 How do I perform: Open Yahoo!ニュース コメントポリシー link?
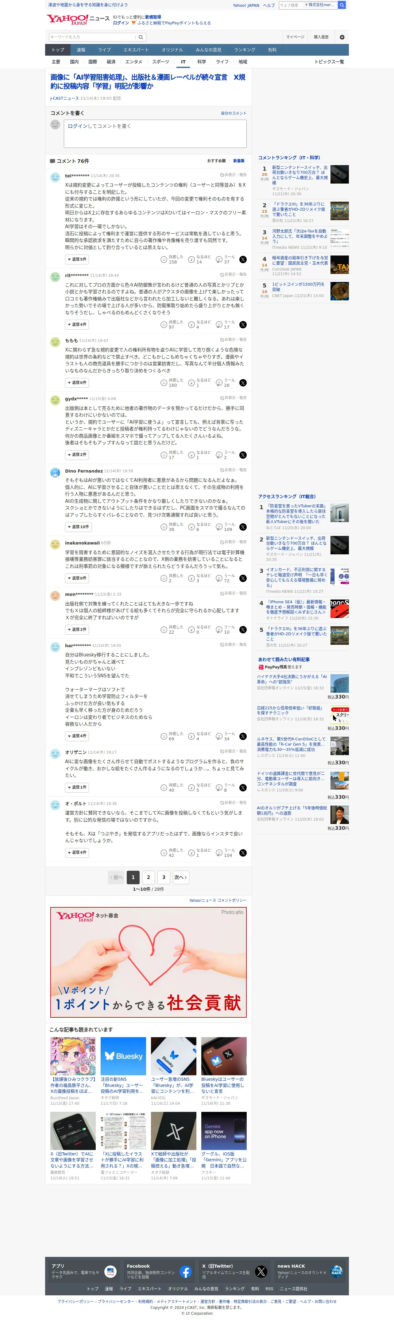(x=218, y=900)
